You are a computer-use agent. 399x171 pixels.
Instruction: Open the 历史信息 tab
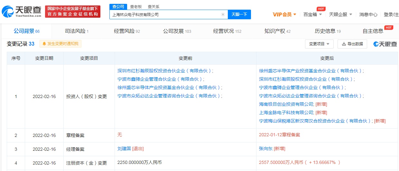328,31
